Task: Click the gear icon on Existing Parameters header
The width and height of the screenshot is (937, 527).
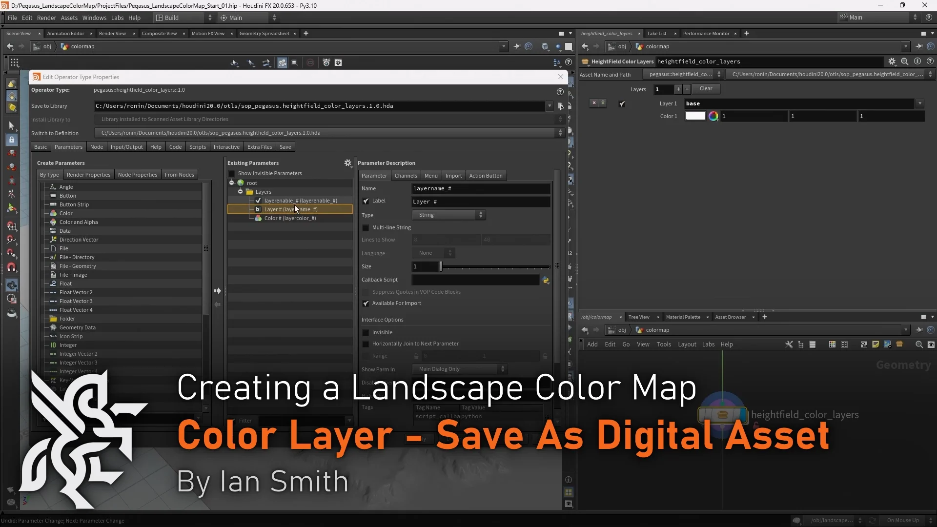Action: pyautogui.click(x=347, y=163)
